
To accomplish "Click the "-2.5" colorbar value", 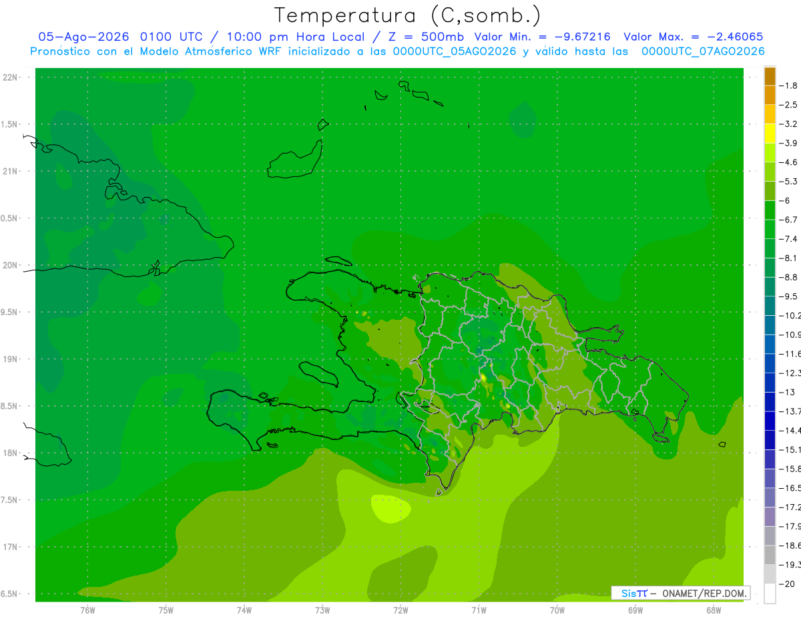I will pos(788,105).
